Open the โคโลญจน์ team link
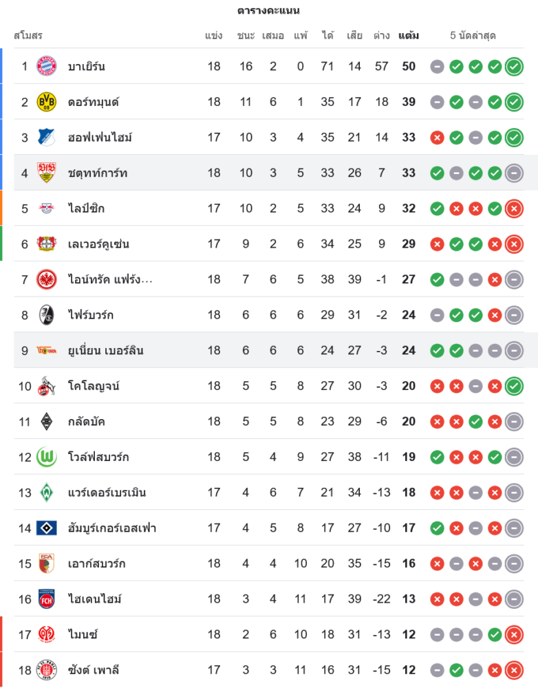The height and width of the screenshot is (688, 538). pyautogui.click(x=94, y=386)
